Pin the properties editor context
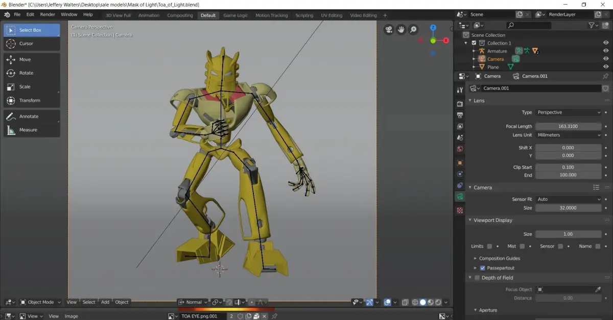613x320 pixels. pos(606,76)
